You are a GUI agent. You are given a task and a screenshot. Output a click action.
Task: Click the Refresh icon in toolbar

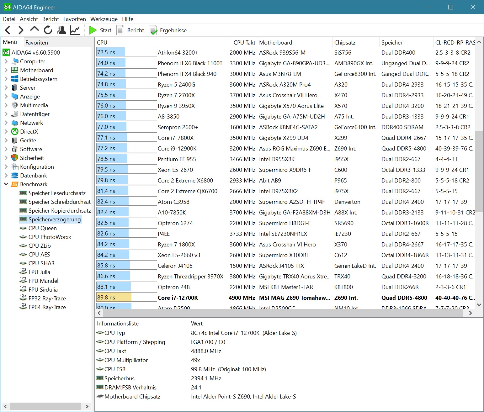(48, 30)
